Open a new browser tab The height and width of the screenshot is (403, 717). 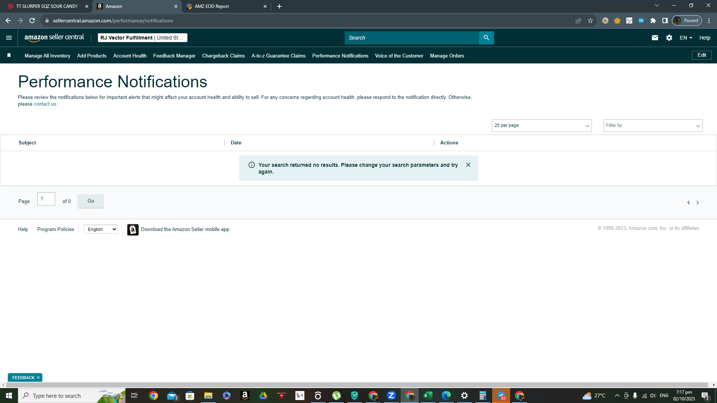pos(279,6)
